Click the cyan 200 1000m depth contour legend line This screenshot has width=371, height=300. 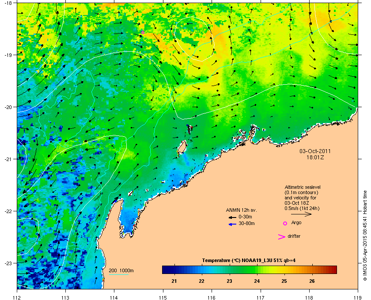tap(119, 274)
